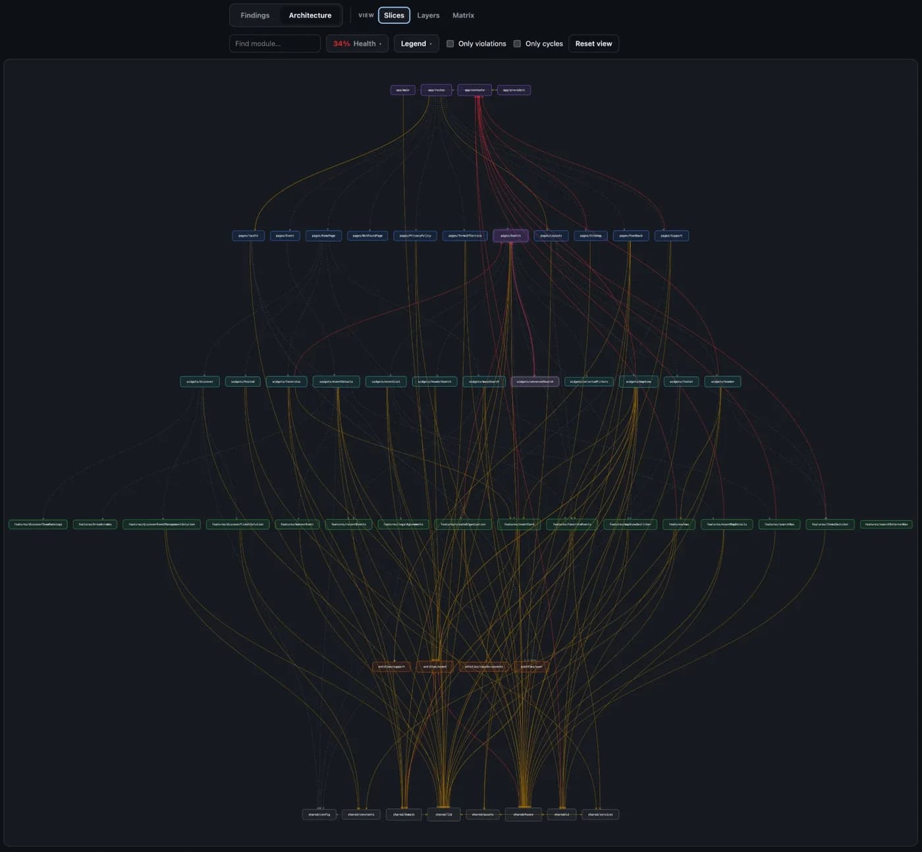Click the pages/HomePage node

coord(323,235)
